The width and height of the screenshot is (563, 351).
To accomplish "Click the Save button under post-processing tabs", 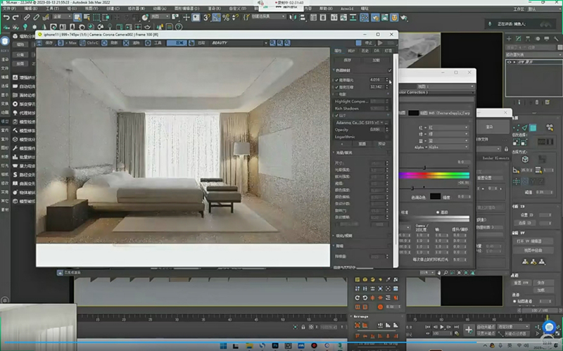I will click(x=347, y=60).
